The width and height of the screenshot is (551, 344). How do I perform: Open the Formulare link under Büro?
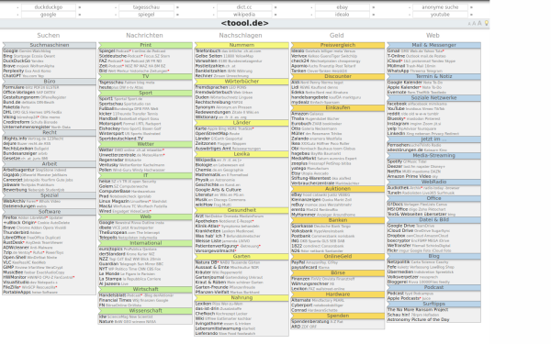coord(14,87)
